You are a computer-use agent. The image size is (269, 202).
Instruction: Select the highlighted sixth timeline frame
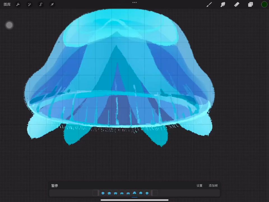(134, 193)
